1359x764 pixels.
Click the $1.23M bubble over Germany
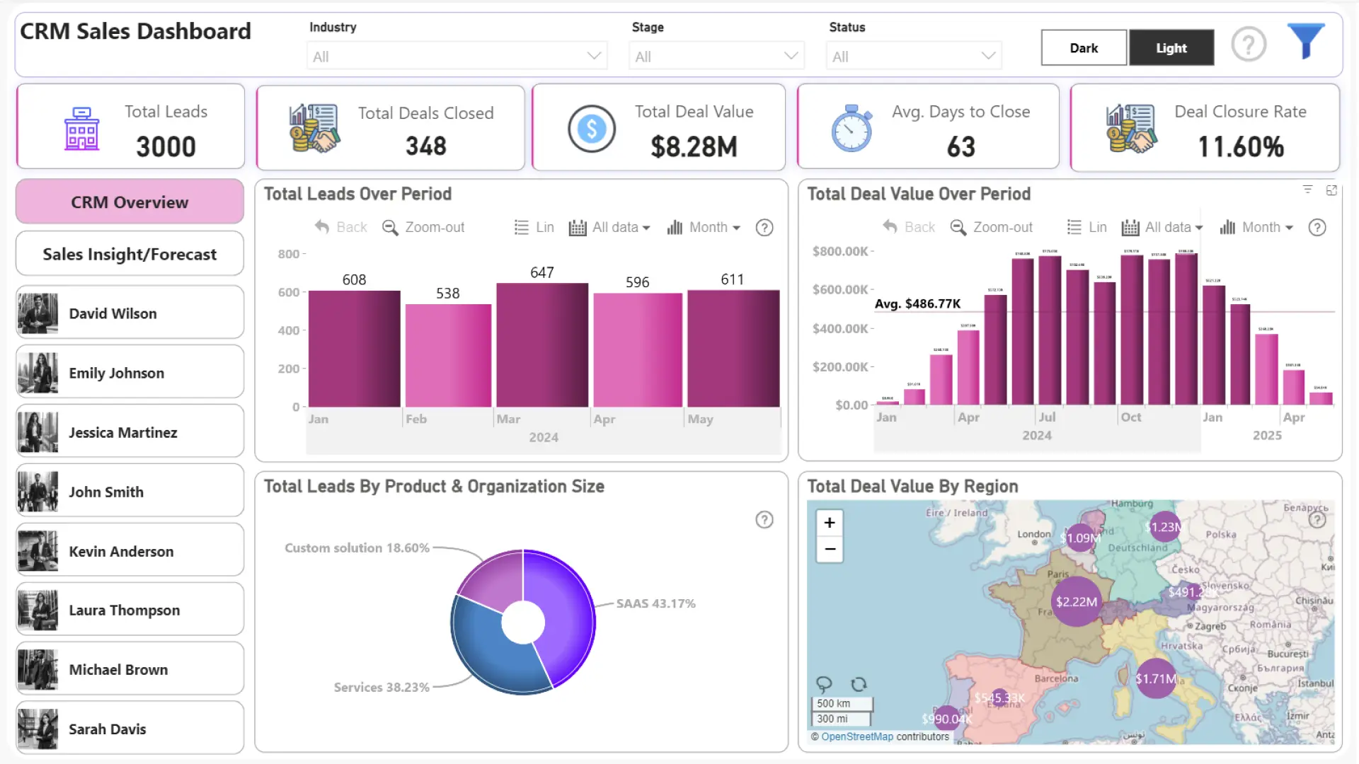[1164, 526]
